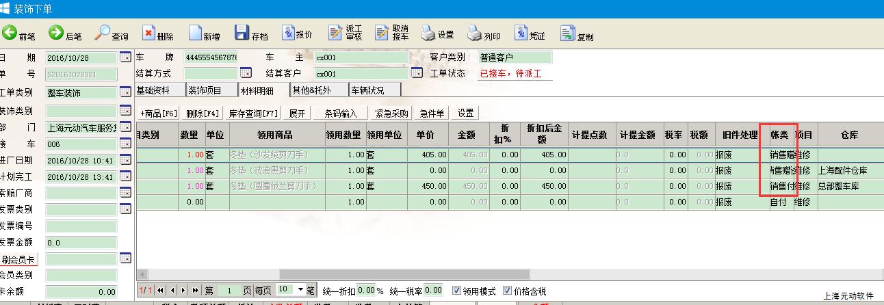Open the 查询 search magnifier tool

click(x=112, y=34)
